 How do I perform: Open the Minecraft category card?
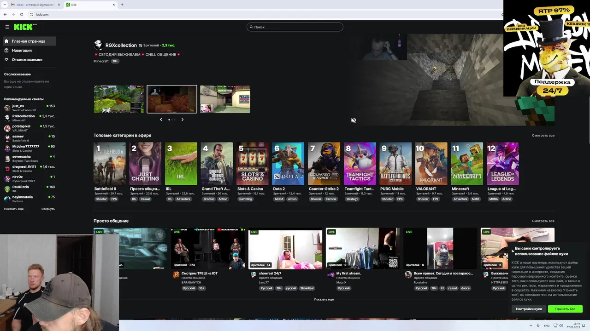pos(467,164)
